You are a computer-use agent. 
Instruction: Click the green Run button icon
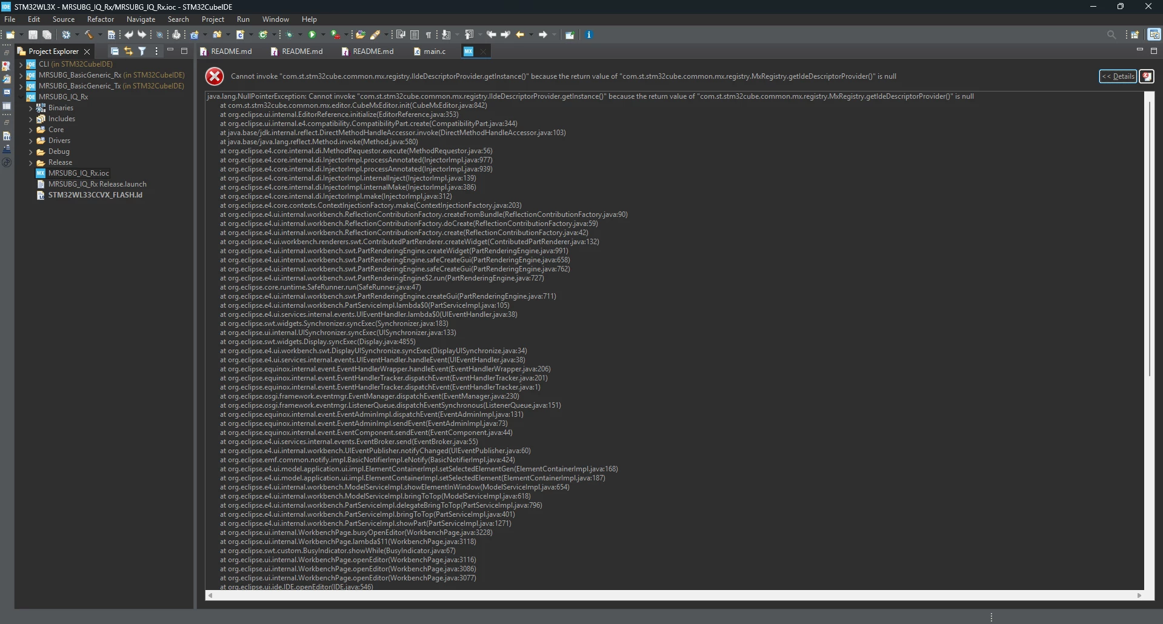coord(312,35)
